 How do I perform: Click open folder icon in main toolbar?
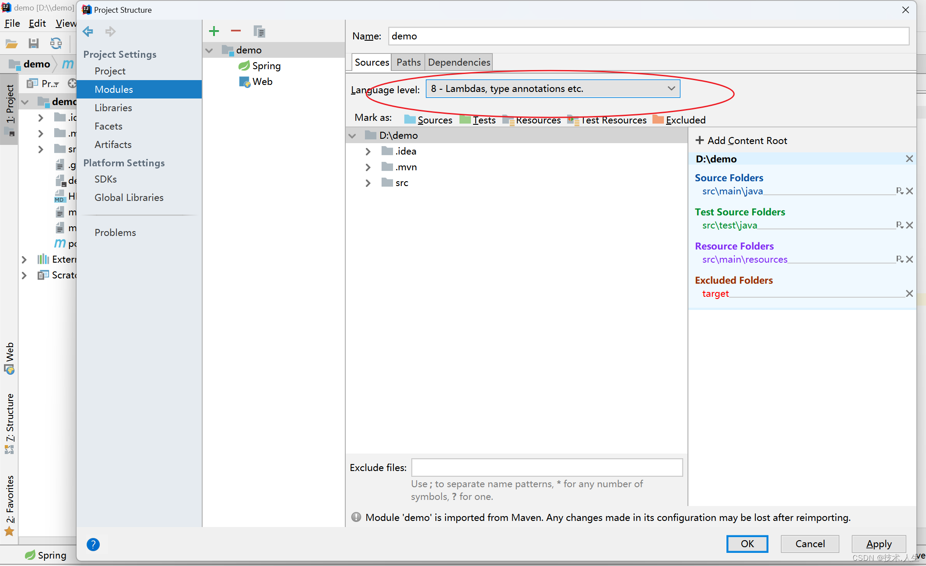pyautogui.click(x=11, y=43)
